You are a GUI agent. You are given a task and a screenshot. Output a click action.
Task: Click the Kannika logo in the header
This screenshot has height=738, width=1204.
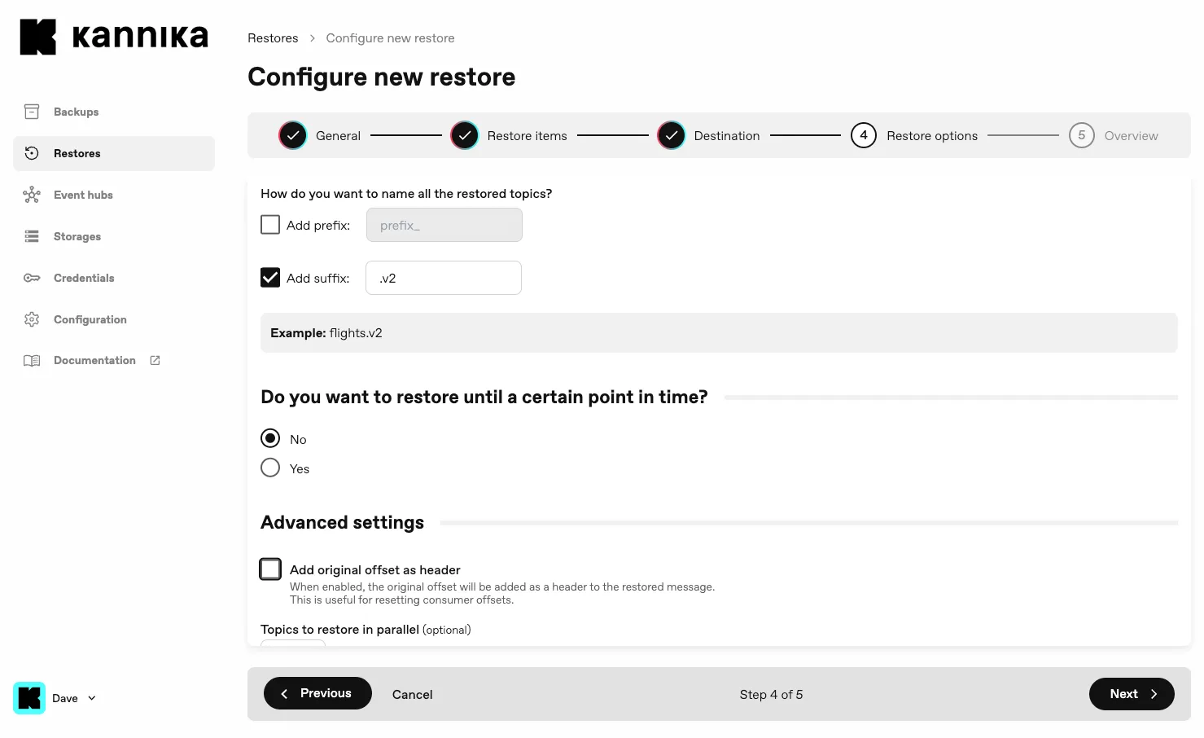tap(113, 36)
